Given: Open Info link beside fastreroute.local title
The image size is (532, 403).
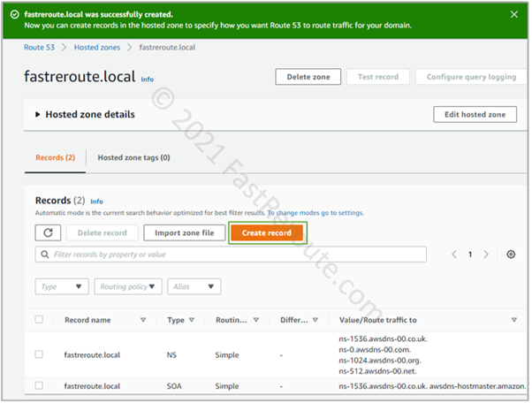Looking at the screenshot, I should click(148, 79).
